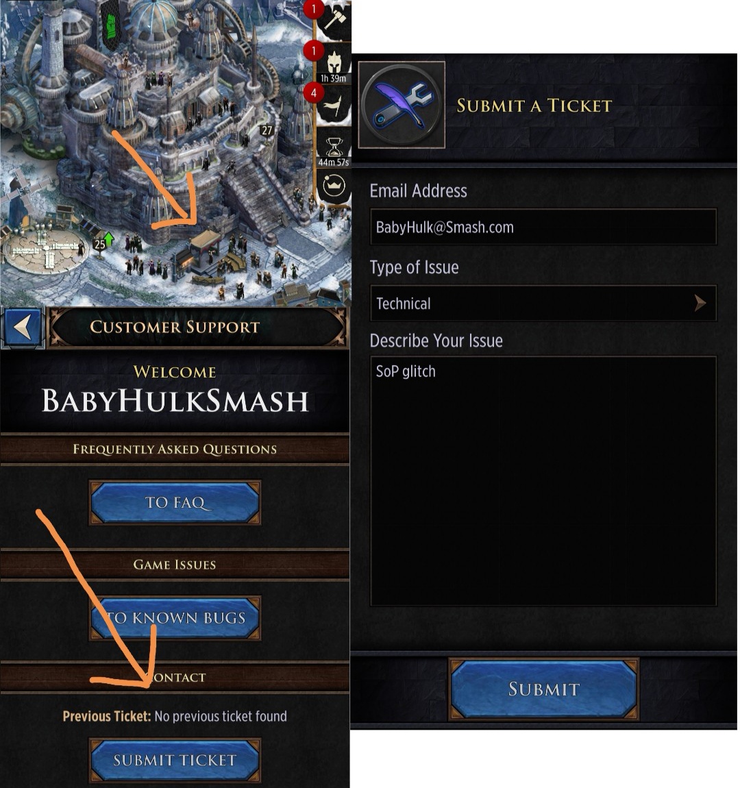Open the TO KNOWN BUGS button
740x788 pixels.
click(x=175, y=617)
